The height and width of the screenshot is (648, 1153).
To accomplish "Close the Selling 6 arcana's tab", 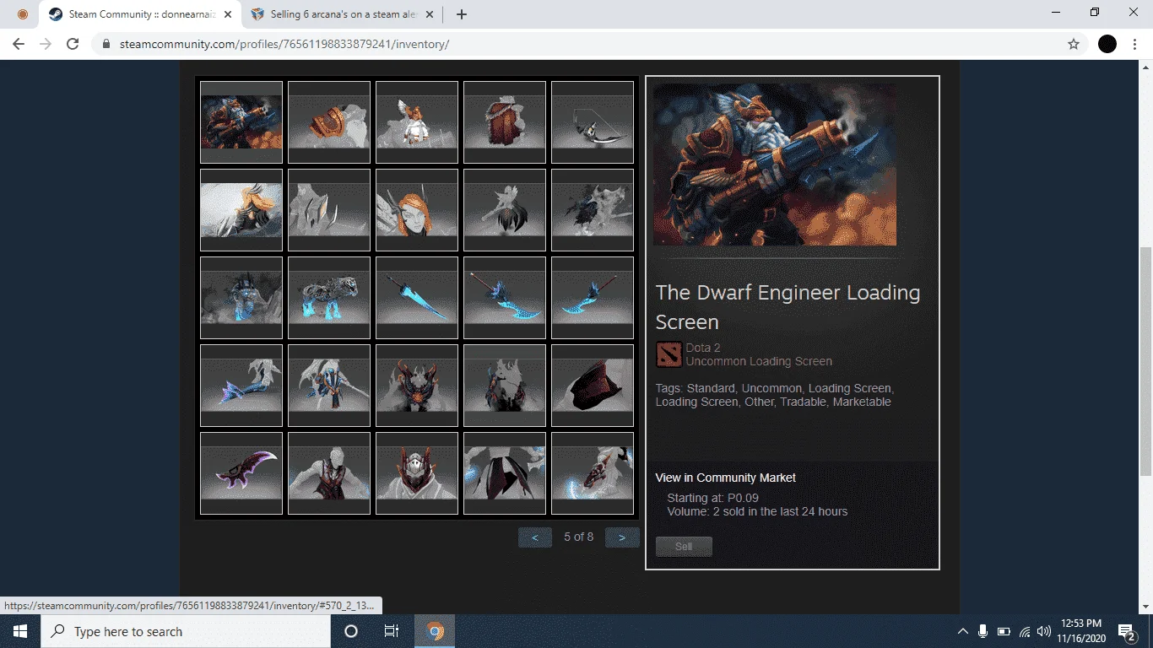I will (x=430, y=14).
